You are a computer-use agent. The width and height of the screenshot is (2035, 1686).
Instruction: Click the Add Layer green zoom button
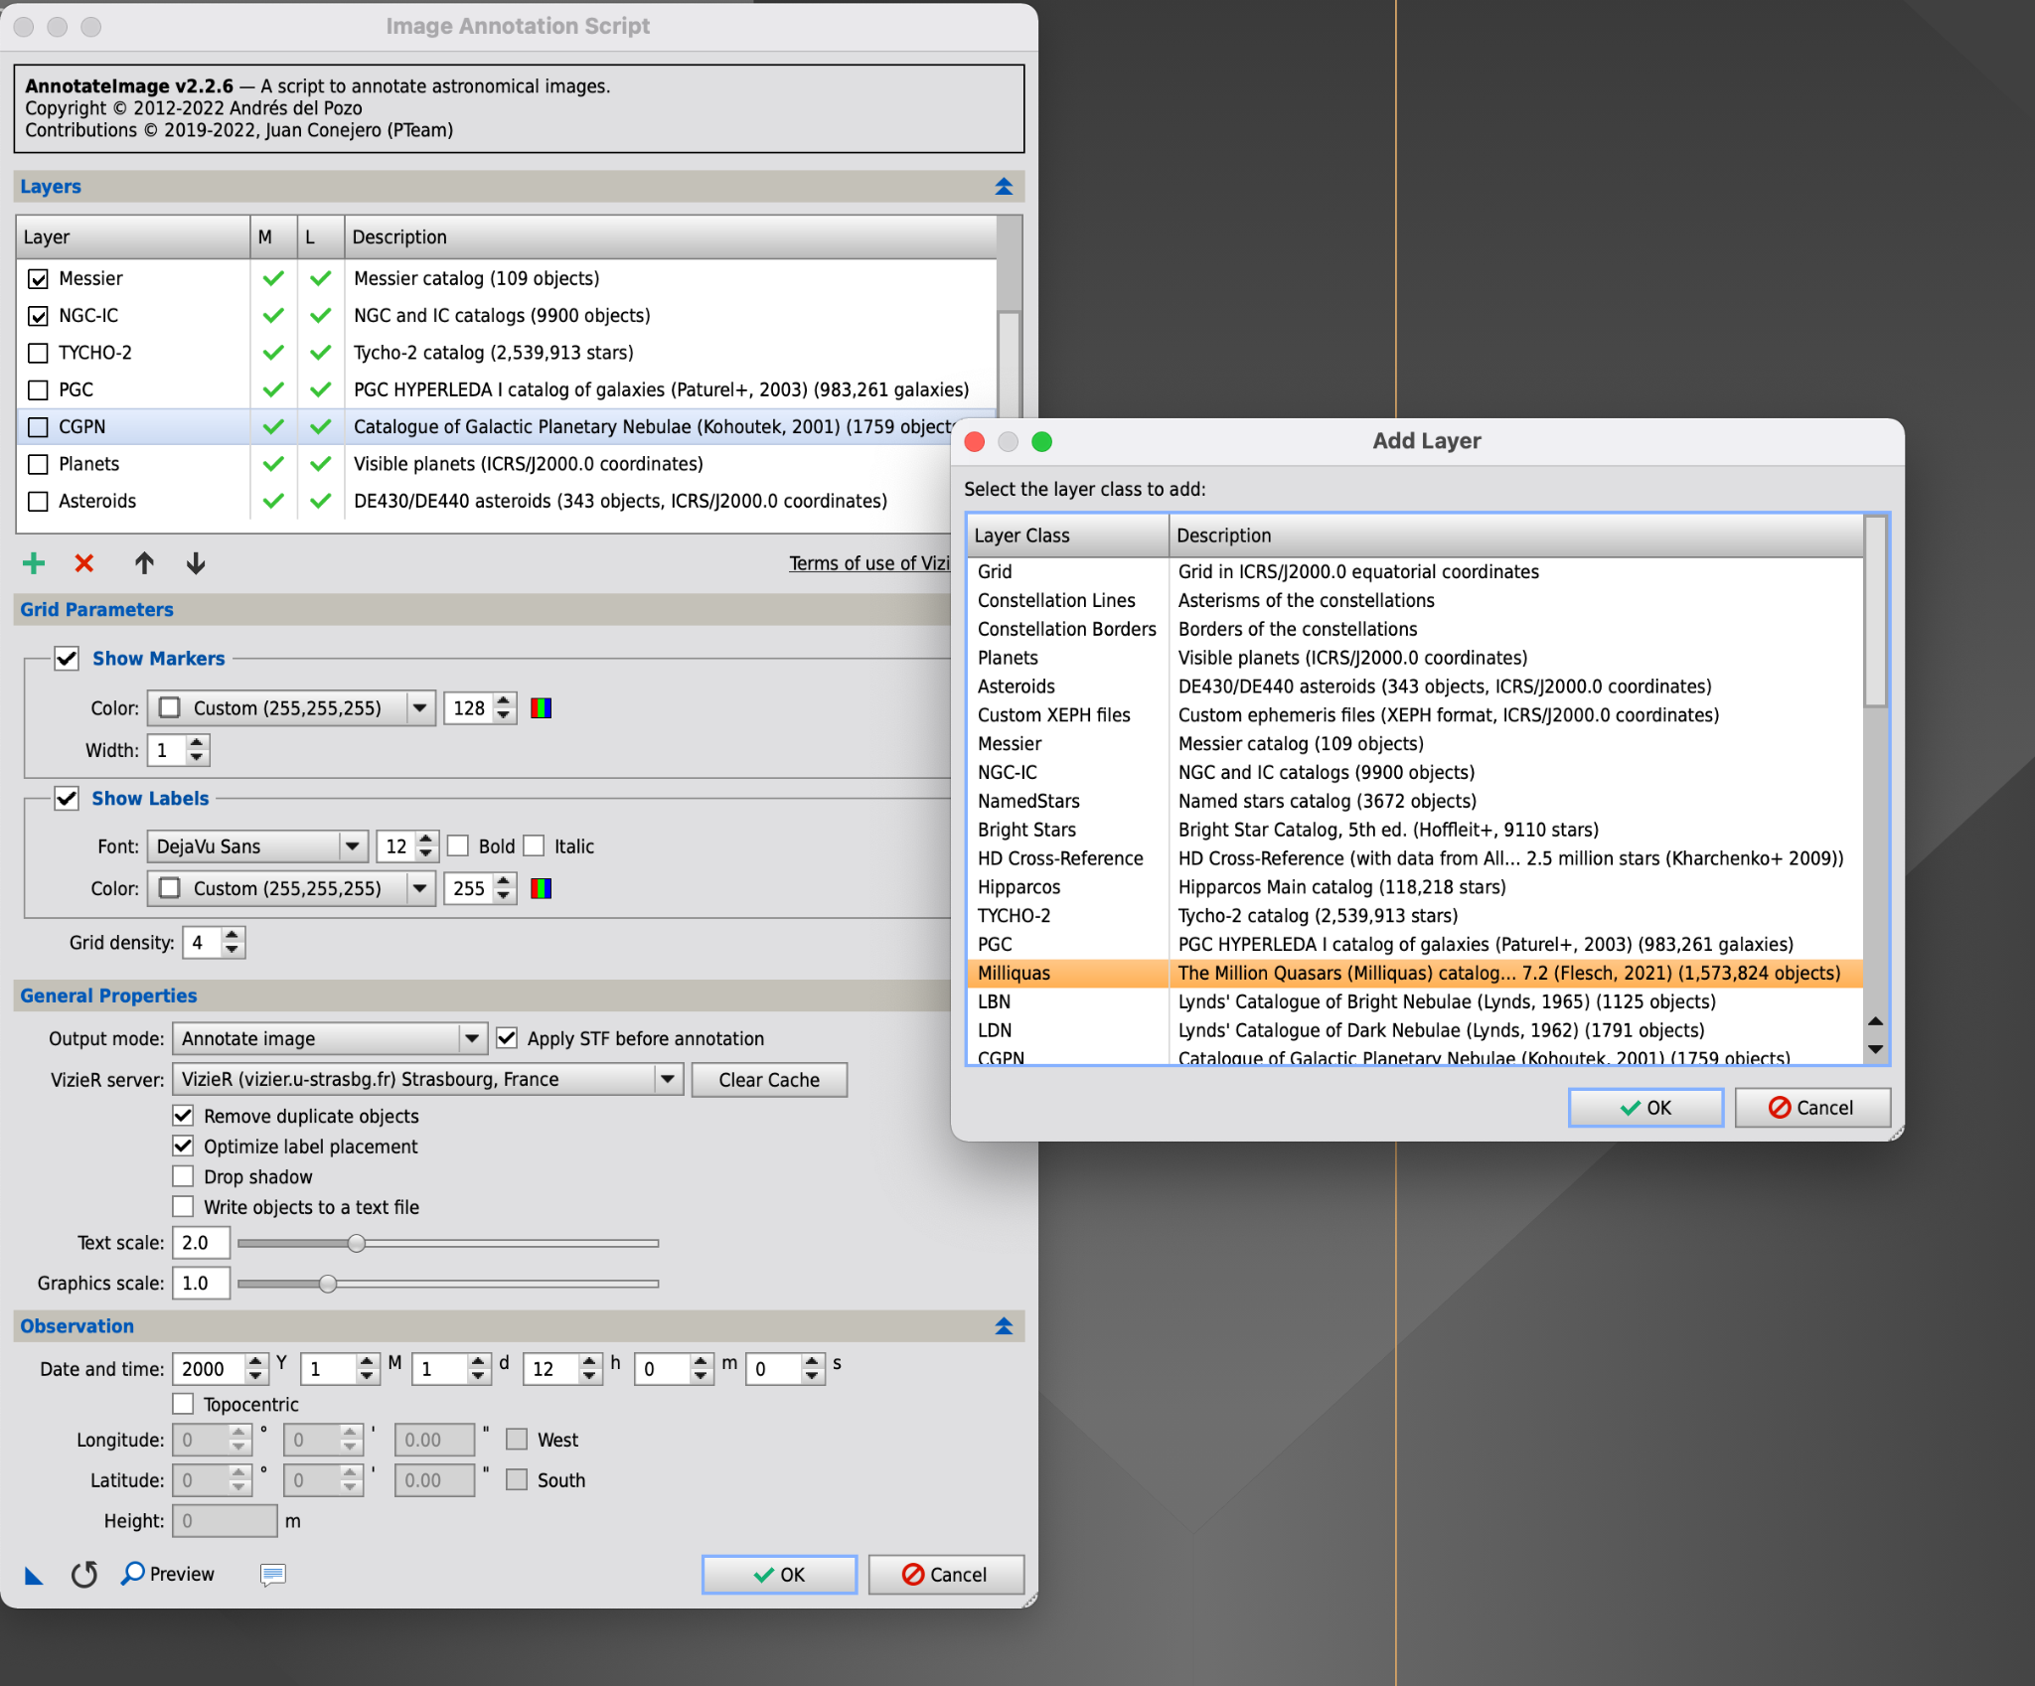[1041, 441]
